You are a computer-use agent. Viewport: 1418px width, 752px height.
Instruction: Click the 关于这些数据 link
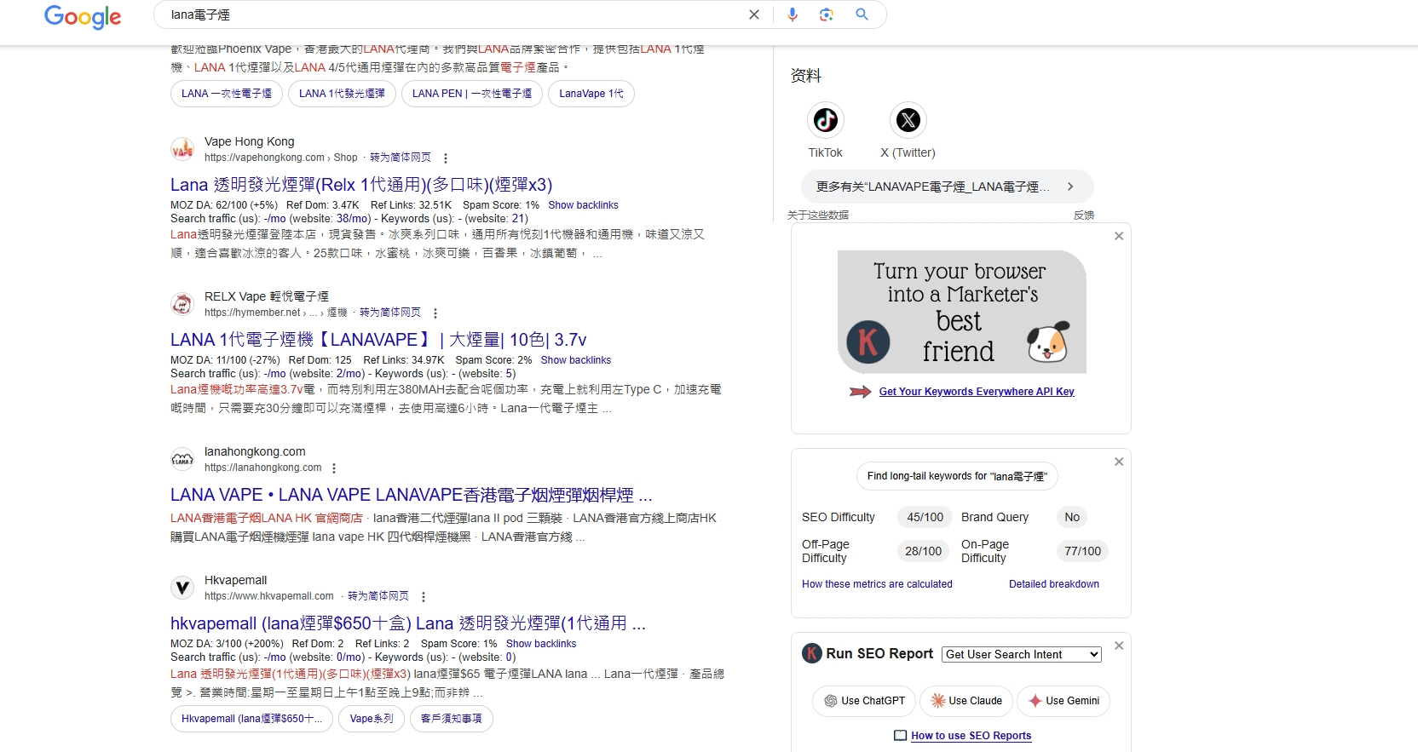tap(818, 215)
